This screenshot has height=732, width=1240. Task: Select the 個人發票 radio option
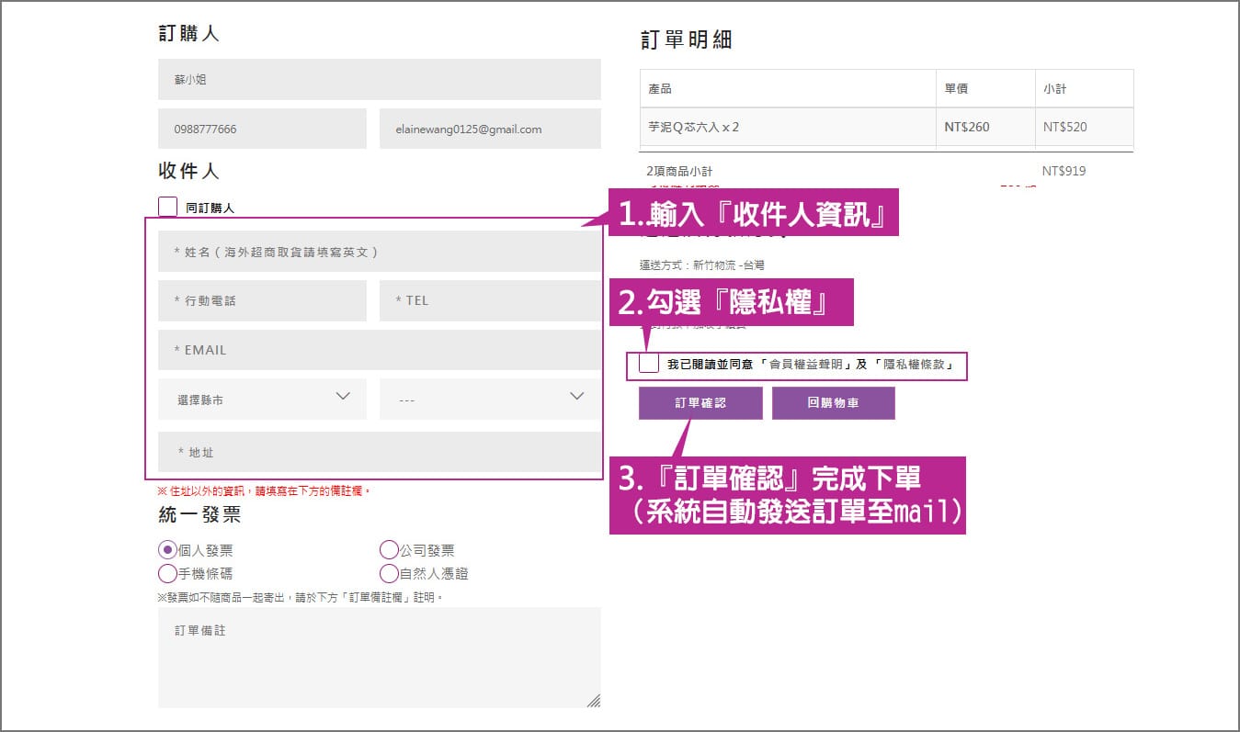tap(167, 550)
